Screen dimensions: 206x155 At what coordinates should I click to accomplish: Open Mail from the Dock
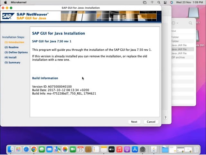(49, 150)
